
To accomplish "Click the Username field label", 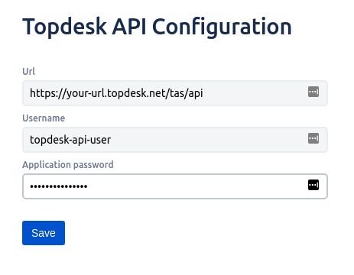I will [44, 118].
